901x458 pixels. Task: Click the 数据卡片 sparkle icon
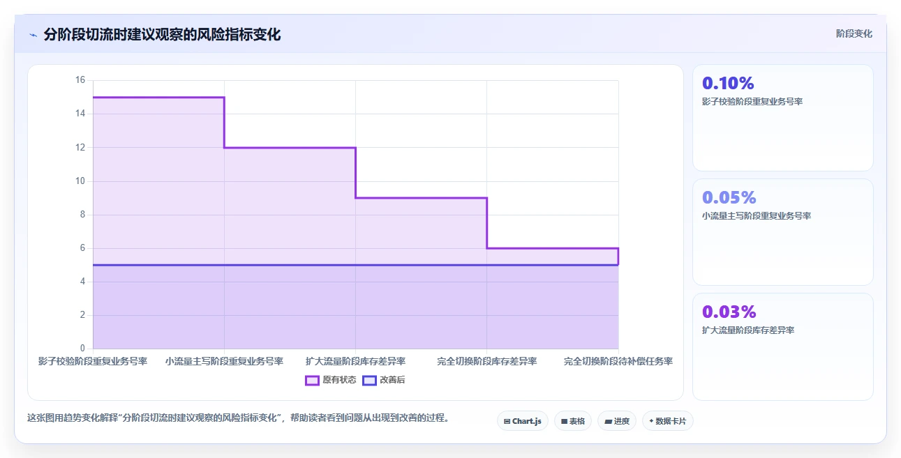coord(651,421)
